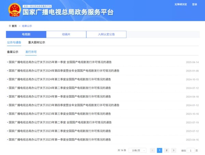Click the 无障碍浏览 link
The height and width of the screenshot is (155, 205).
(x=181, y=4)
